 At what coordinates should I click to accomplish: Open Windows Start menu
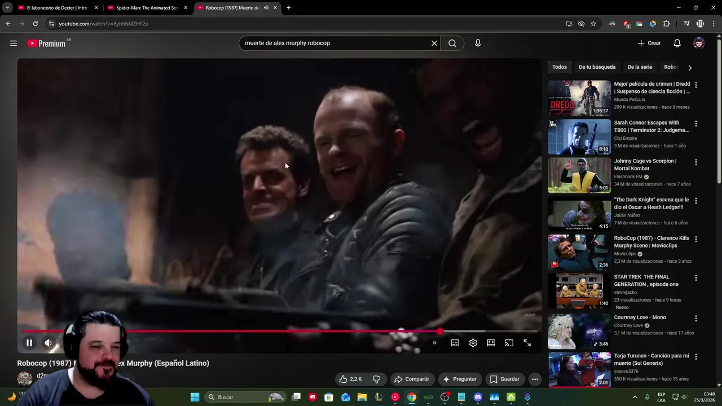[x=195, y=397]
